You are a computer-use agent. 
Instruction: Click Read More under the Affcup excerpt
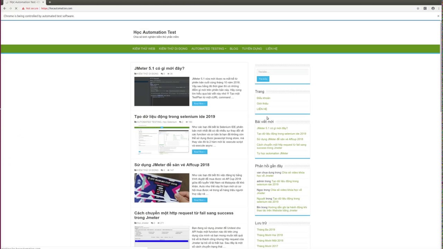coord(200,200)
